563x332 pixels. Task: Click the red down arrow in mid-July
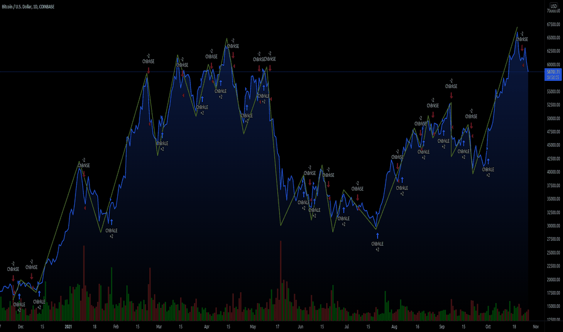[x=358, y=197]
